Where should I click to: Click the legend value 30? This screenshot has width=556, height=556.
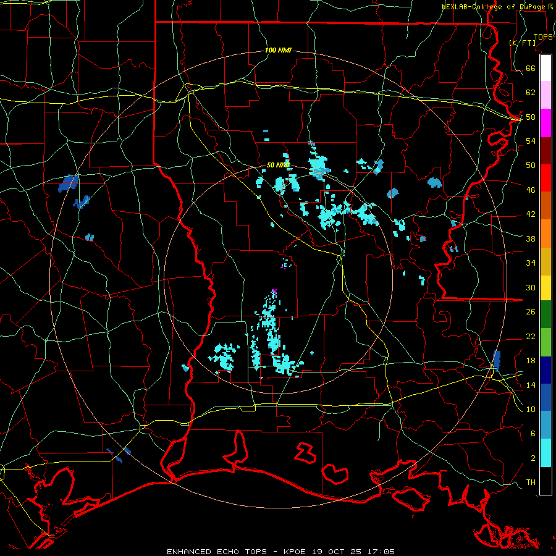pyautogui.click(x=531, y=287)
